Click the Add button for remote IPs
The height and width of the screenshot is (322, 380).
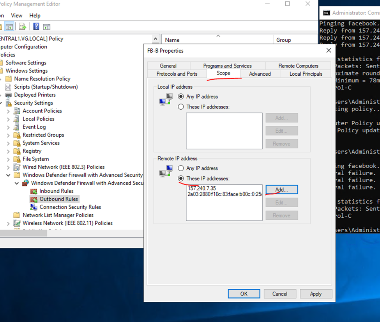coord(281,190)
